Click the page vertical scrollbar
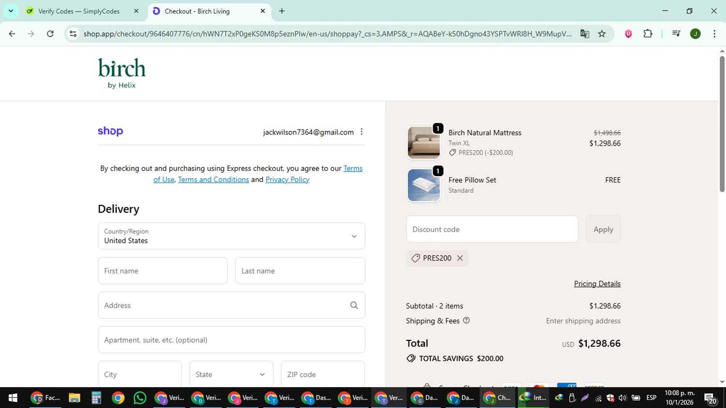This screenshot has width=726, height=408. [722, 125]
